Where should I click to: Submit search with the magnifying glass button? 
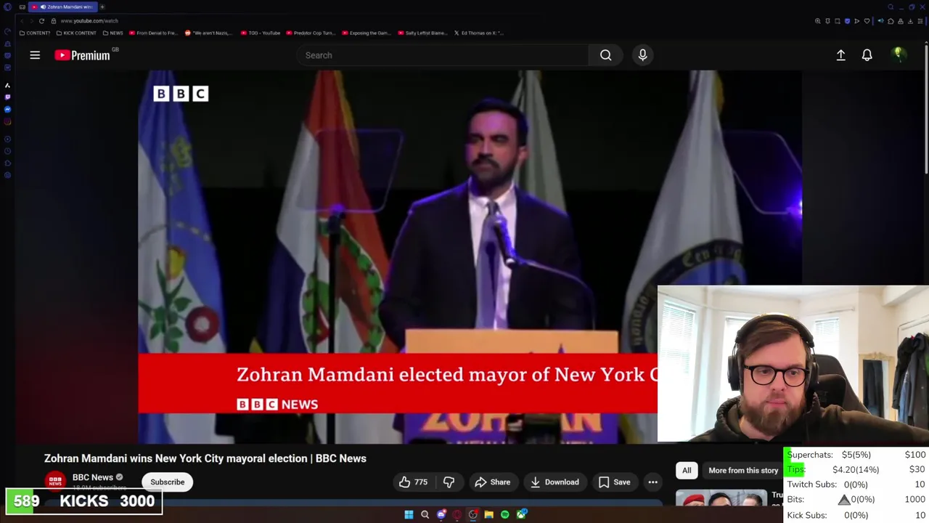tap(605, 55)
